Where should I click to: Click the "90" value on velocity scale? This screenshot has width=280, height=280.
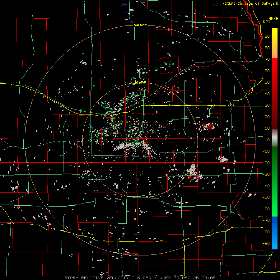267,36
